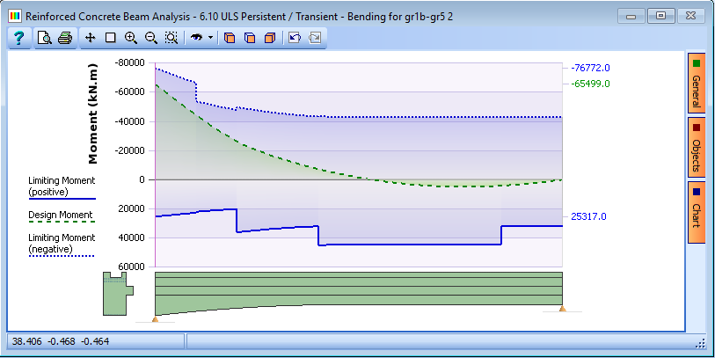The width and height of the screenshot is (715, 358).
Task: Open print preview
Action: [45, 38]
